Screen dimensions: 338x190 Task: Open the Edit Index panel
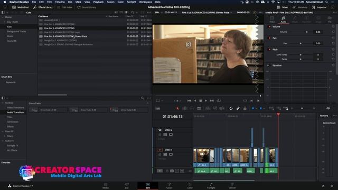click(x=64, y=7)
